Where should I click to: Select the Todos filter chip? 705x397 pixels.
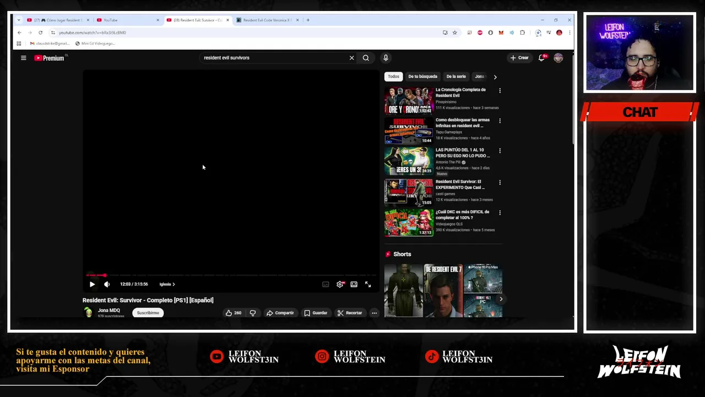click(393, 77)
